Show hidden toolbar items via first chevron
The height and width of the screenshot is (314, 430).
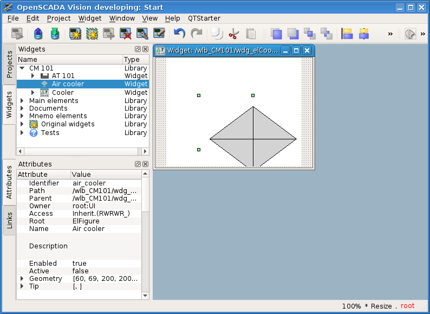point(390,34)
